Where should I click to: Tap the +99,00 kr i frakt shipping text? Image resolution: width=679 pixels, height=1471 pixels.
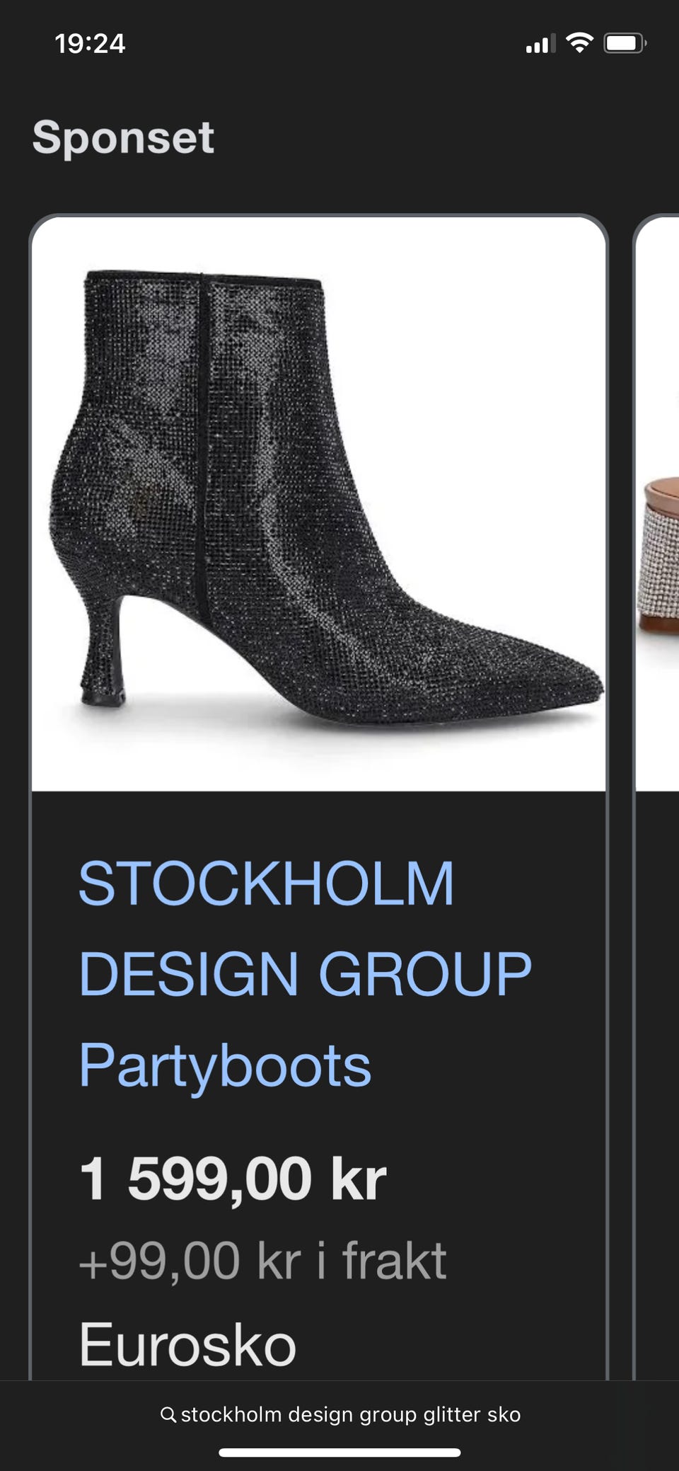tap(262, 1261)
